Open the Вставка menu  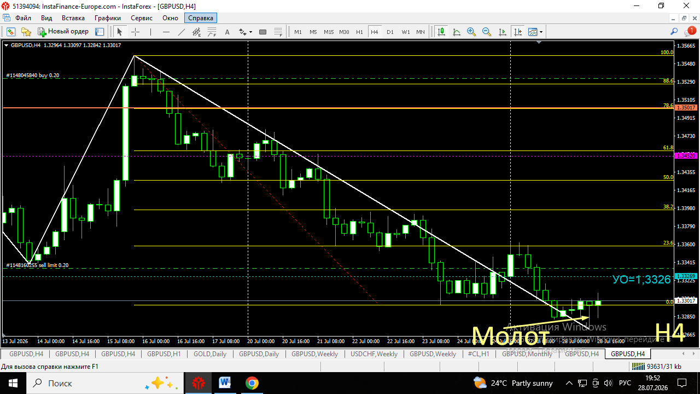(73, 18)
